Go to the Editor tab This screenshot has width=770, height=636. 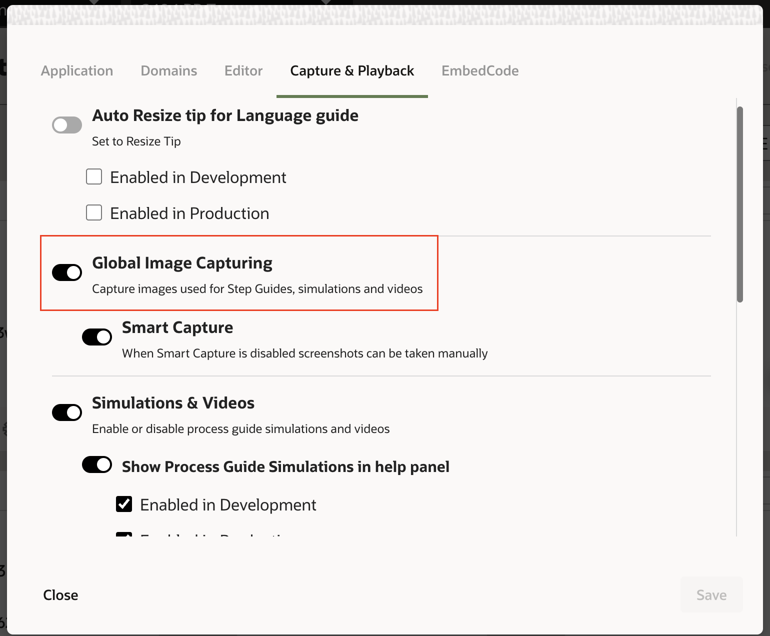[x=243, y=71]
